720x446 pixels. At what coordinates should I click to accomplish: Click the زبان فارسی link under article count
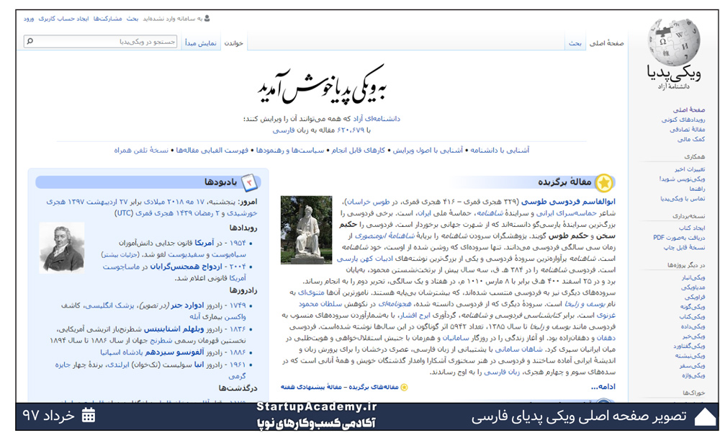[x=284, y=130]
